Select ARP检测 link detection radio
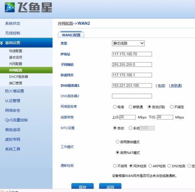Image resolution: width=195 pixels, height=192 pixels. tap(150, 166)
